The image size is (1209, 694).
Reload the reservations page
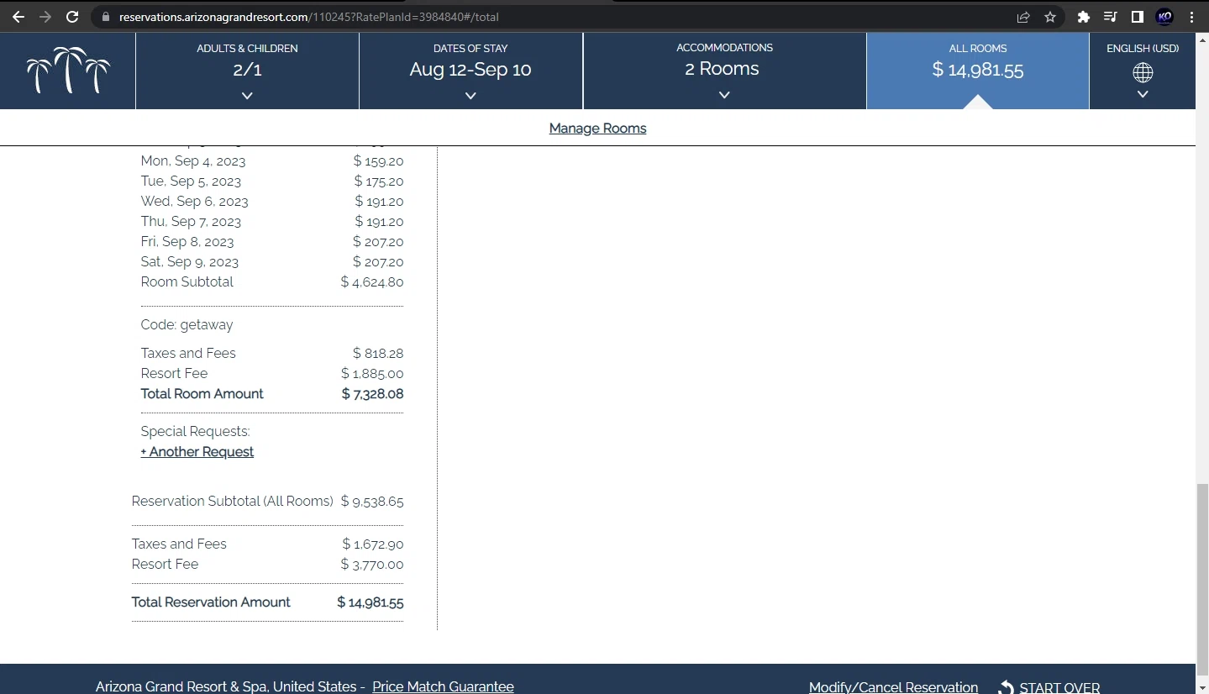click(x=72, y=17)
